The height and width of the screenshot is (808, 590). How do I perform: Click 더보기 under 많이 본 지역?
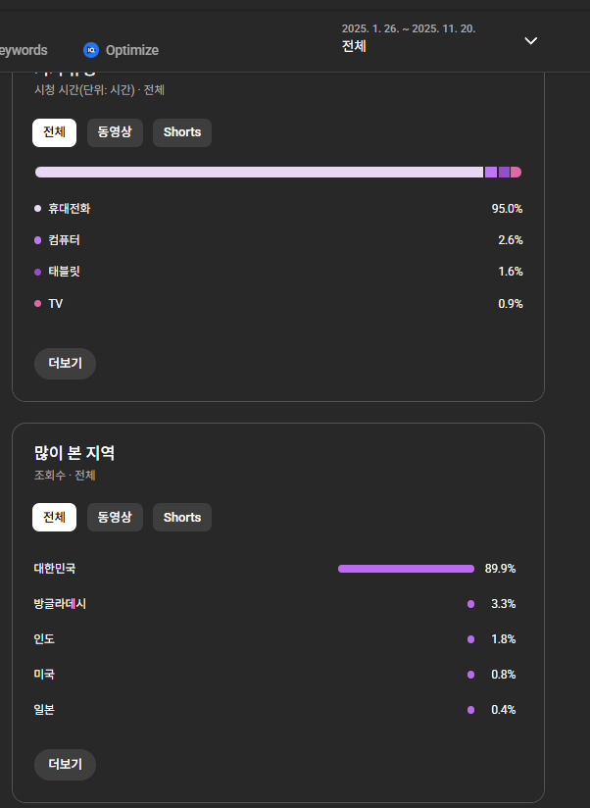coord(65,765)
